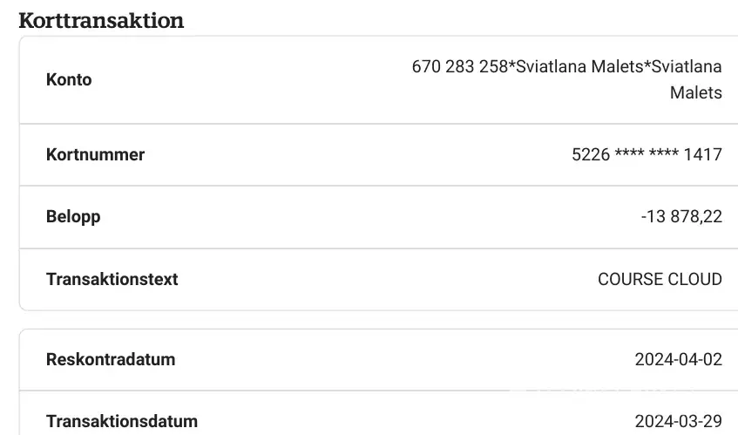Image resolution: width=738 pixels, height=435 pixels.
Task: Click the date 2024-03-29
Action: [679, 421]
